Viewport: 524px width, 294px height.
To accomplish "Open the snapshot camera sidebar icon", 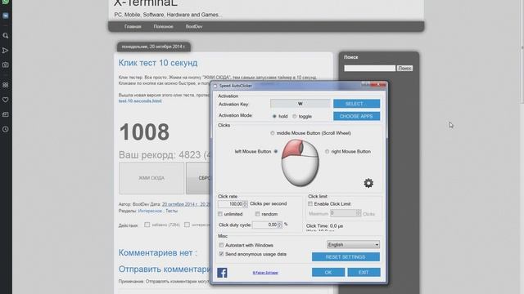I will pos(6,65).
